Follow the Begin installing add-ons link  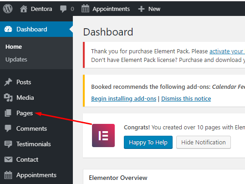click(123, 99)
